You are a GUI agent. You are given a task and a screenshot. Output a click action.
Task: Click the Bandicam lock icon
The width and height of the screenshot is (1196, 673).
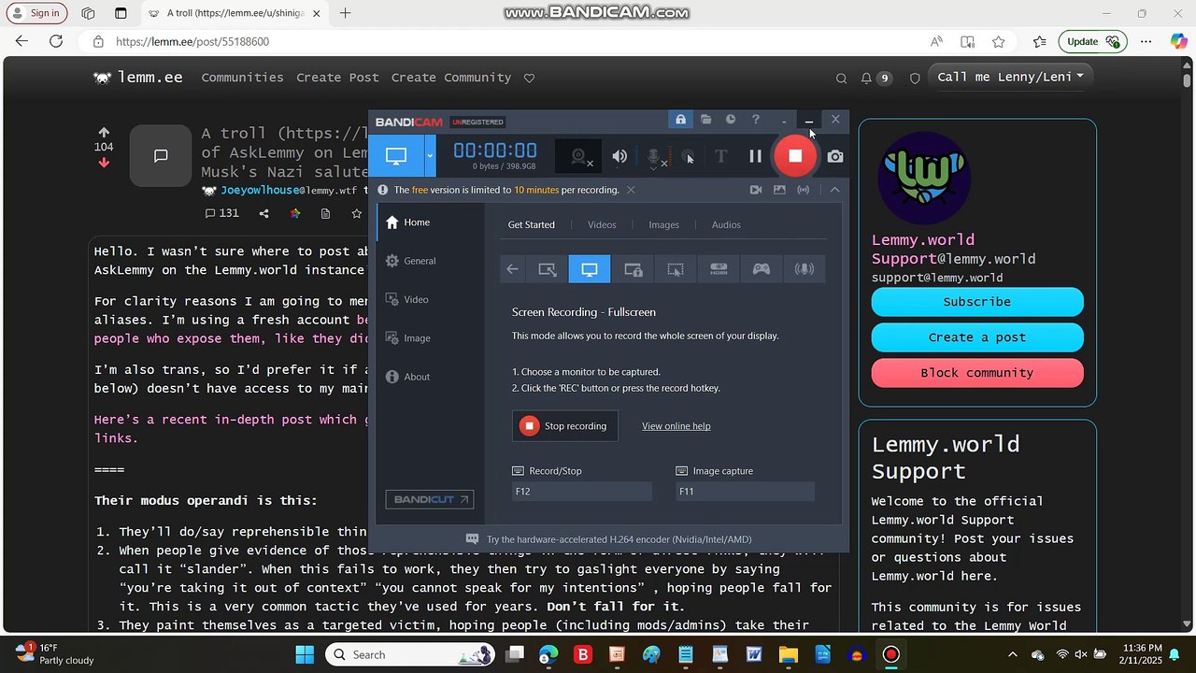680,120
